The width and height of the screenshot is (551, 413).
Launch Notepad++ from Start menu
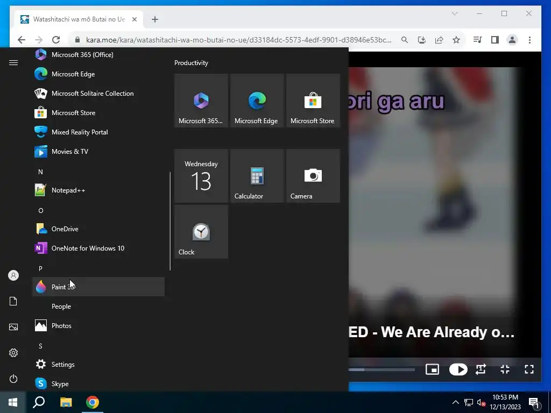pyautogui.click(x=98, y=190)
